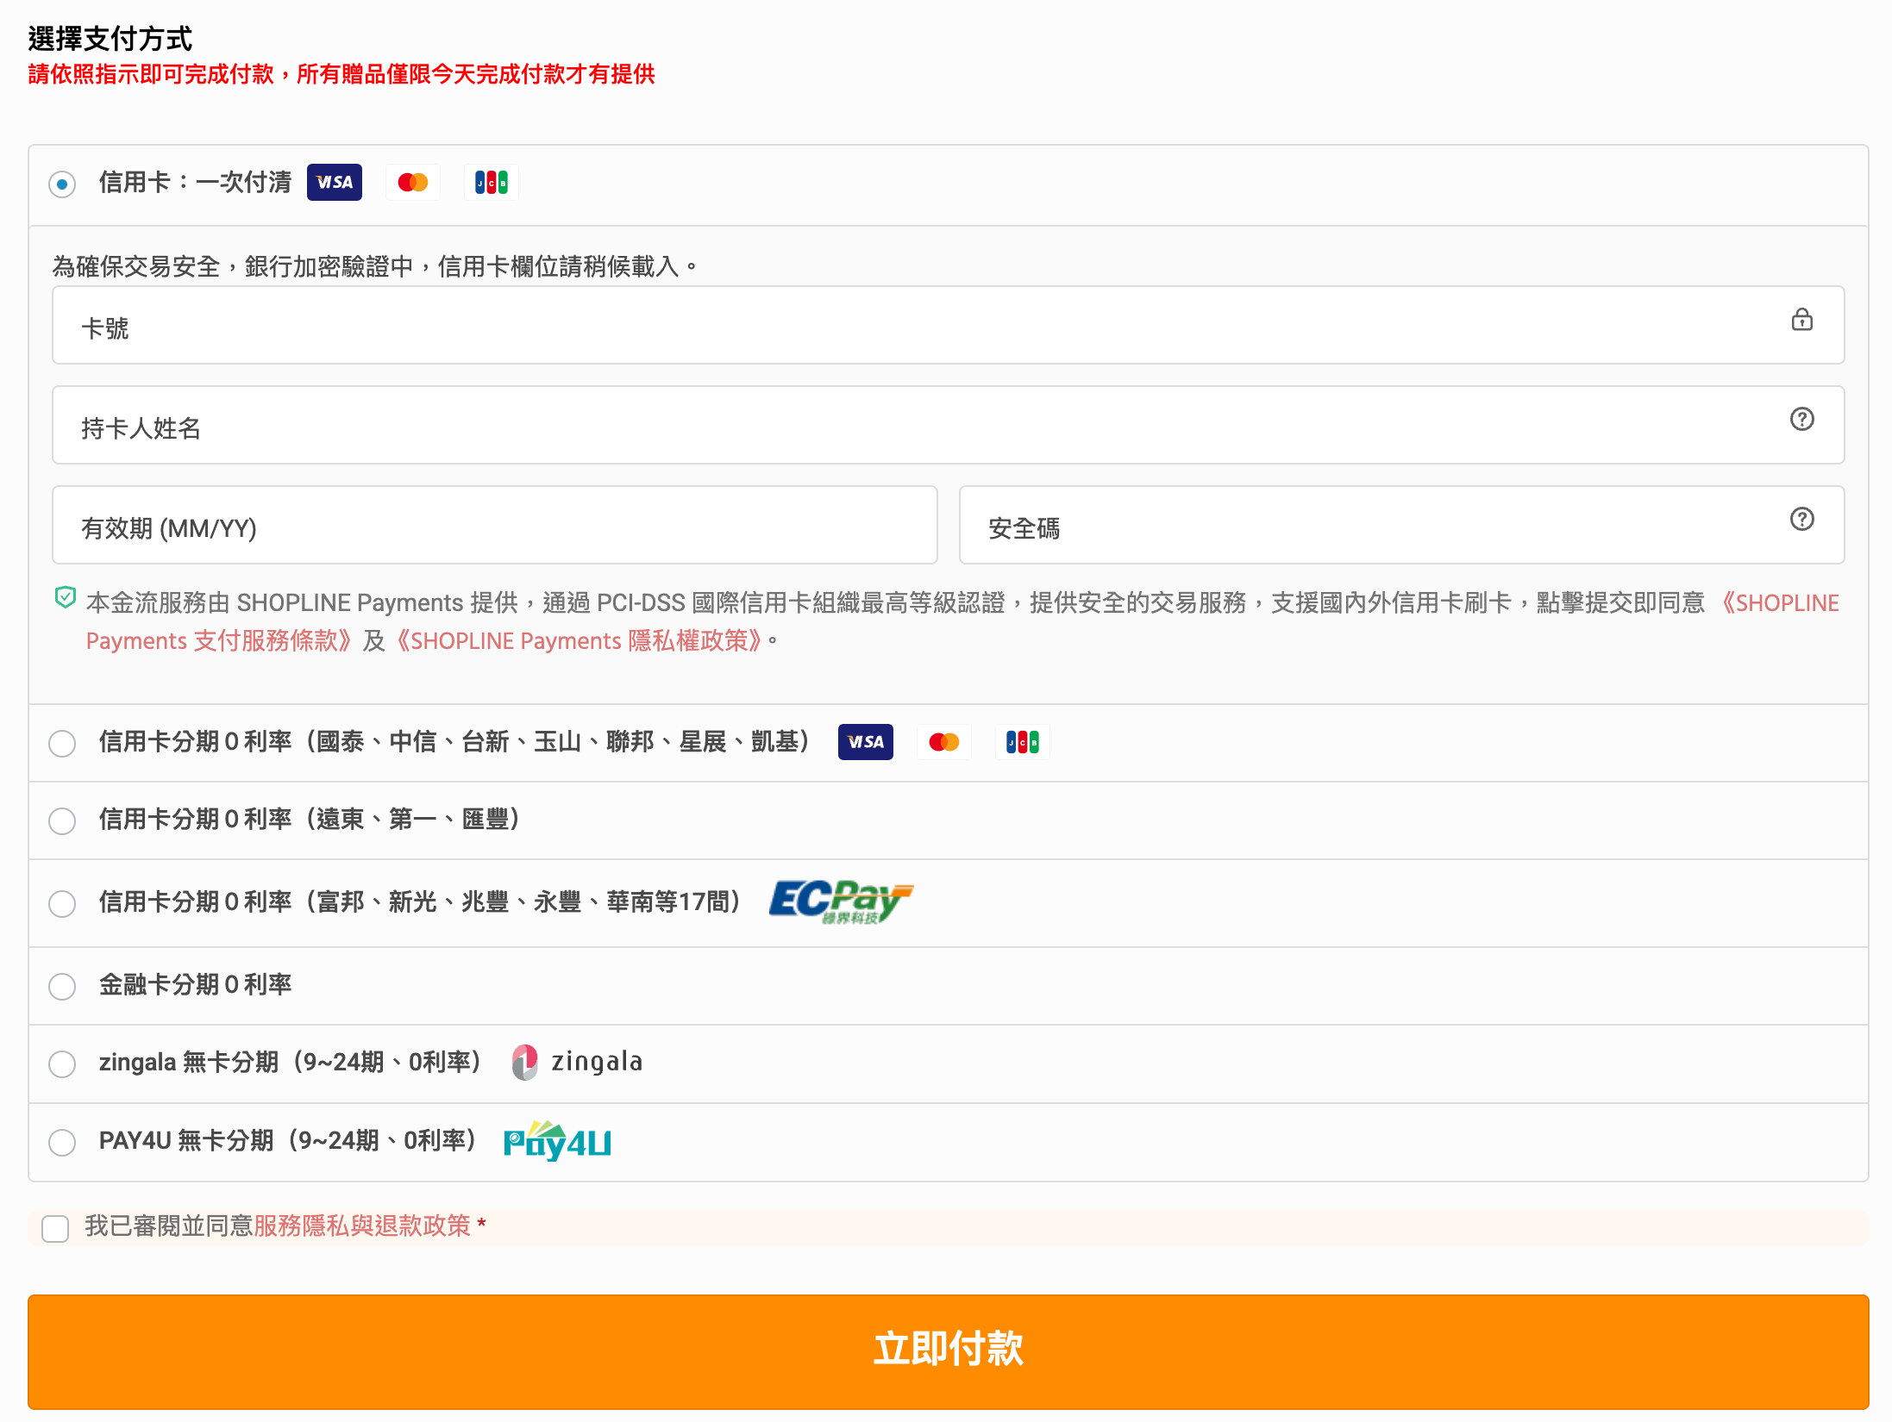Viewport: 1892px width, 1422px height.
Task: Click Mastercard logo in 國泰 installment row
Action: click(944, 742)
